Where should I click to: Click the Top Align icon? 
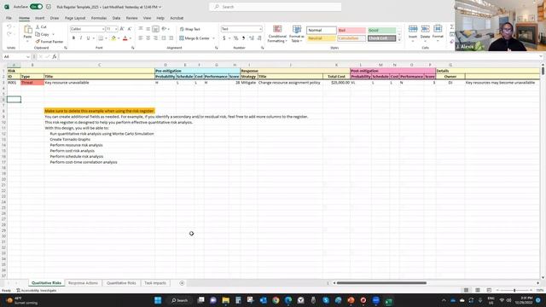[x=141, y=29]
